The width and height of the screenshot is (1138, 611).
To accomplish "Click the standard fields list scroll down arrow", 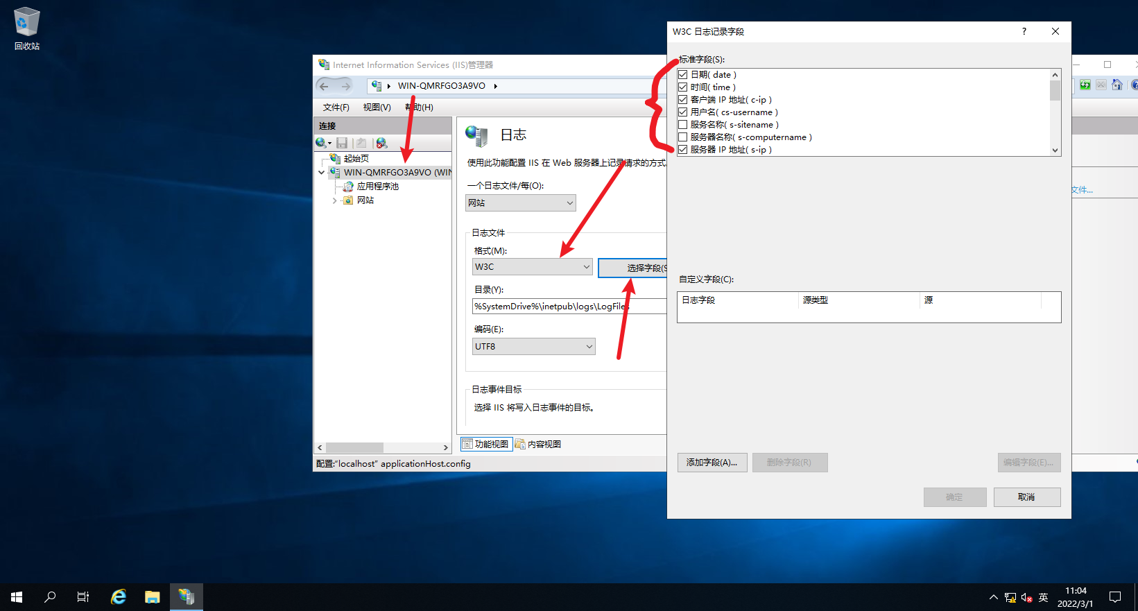I will (1055, 150).
